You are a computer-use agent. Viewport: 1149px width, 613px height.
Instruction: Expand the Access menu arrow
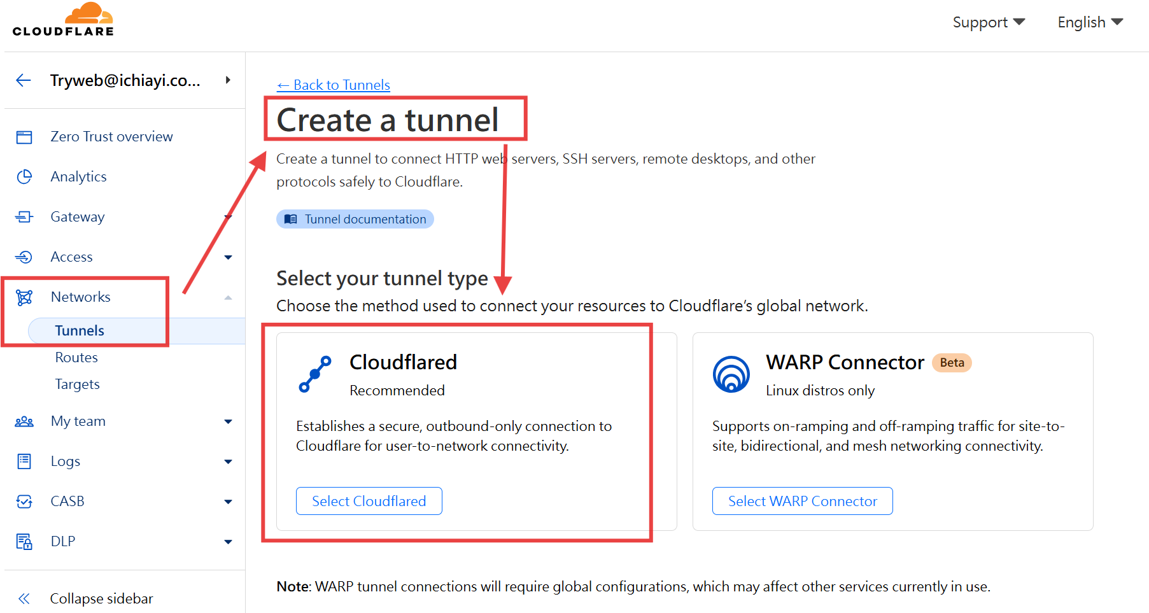(229, 257)
